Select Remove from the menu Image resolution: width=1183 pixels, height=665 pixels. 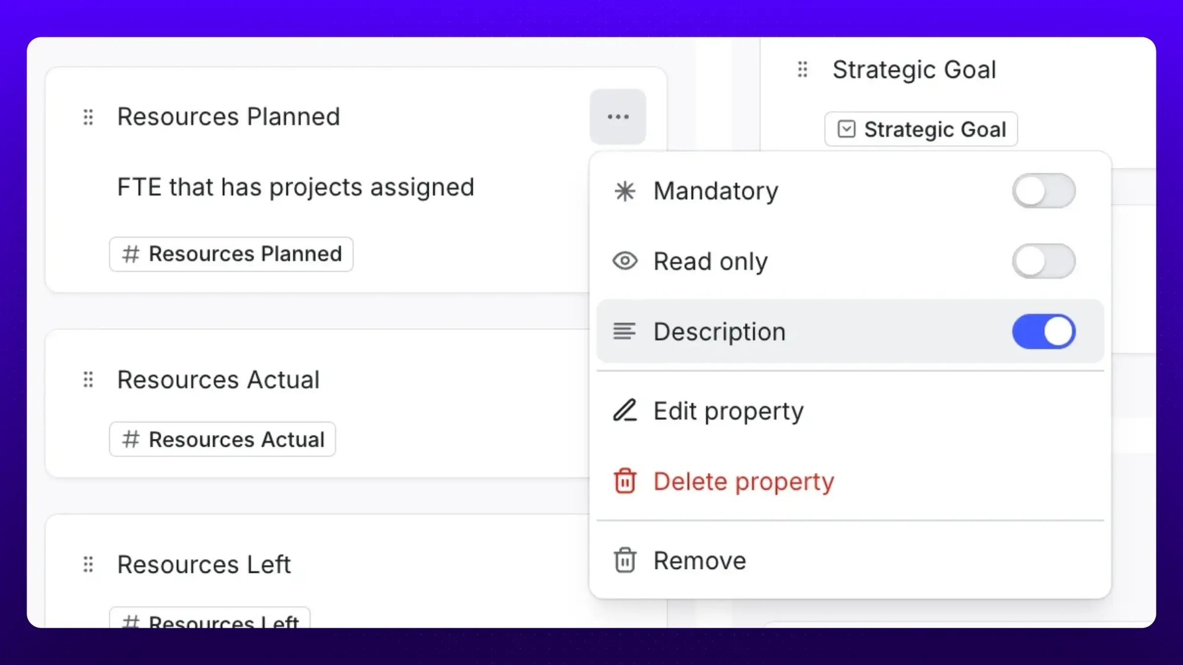(699, 560)
